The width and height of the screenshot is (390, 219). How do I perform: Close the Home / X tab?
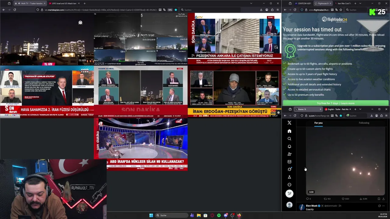(x=320, y=109)
